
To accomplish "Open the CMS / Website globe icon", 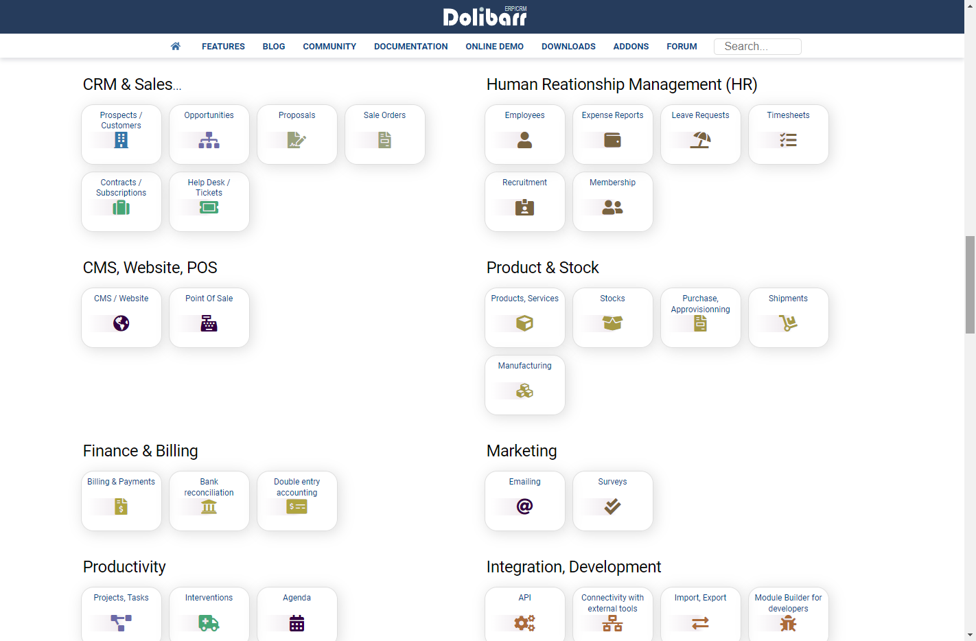I will tap(121, 323).
